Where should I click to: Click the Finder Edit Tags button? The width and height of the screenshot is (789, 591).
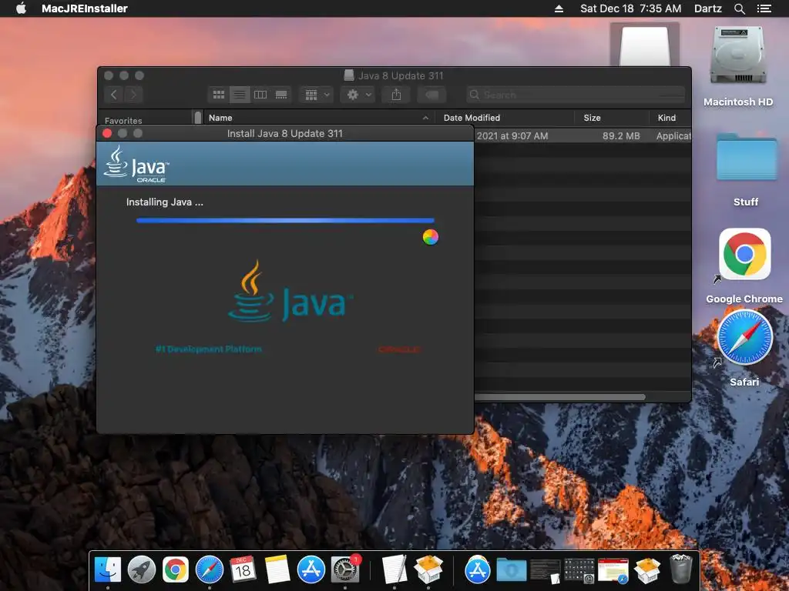pos(431,95)
